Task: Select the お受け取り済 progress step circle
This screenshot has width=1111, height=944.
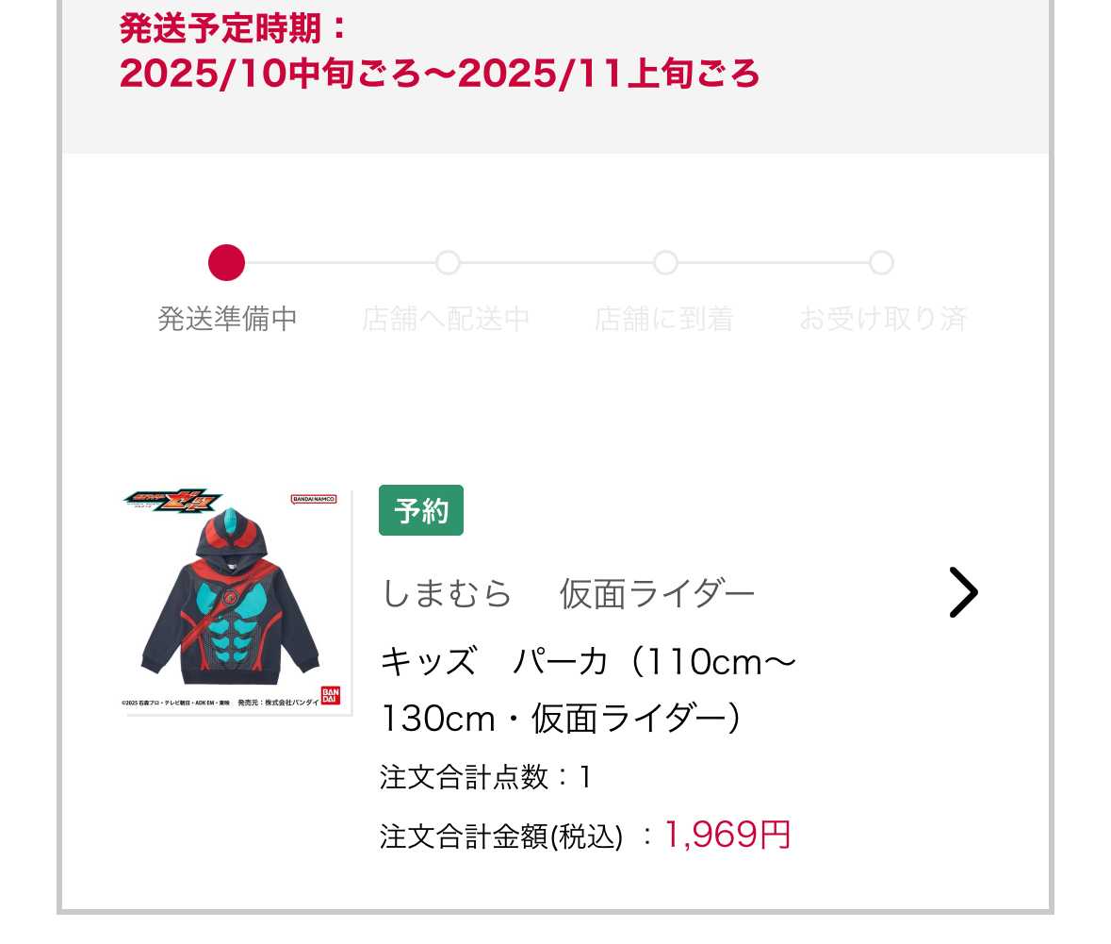Action: point(881,262)
